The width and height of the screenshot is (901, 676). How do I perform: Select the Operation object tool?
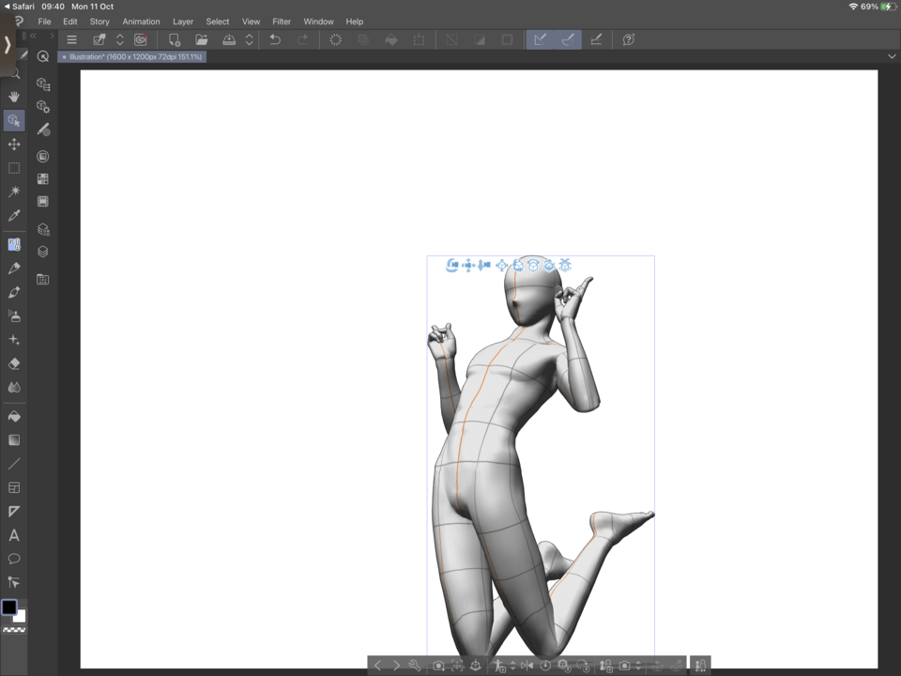coord(14,121)
